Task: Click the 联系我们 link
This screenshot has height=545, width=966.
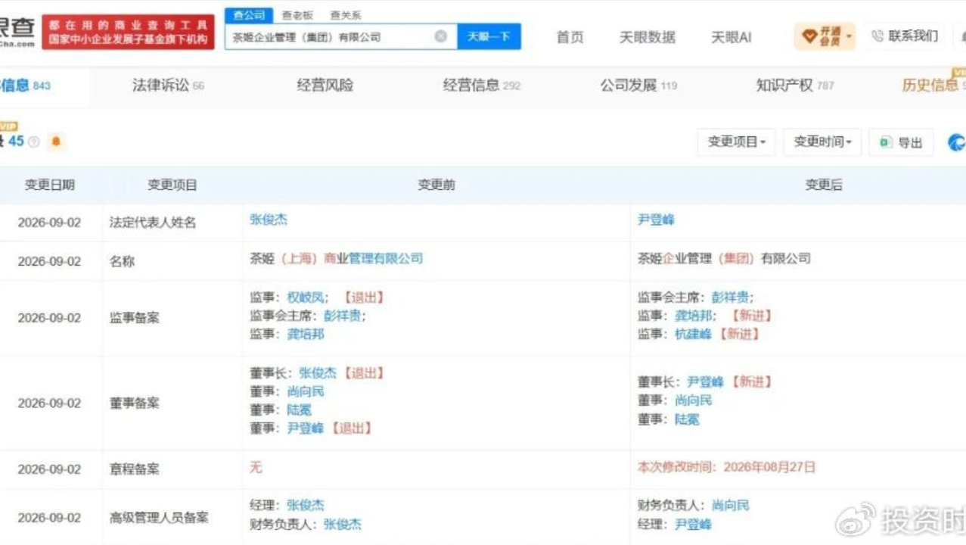Action: pos(913,36)
